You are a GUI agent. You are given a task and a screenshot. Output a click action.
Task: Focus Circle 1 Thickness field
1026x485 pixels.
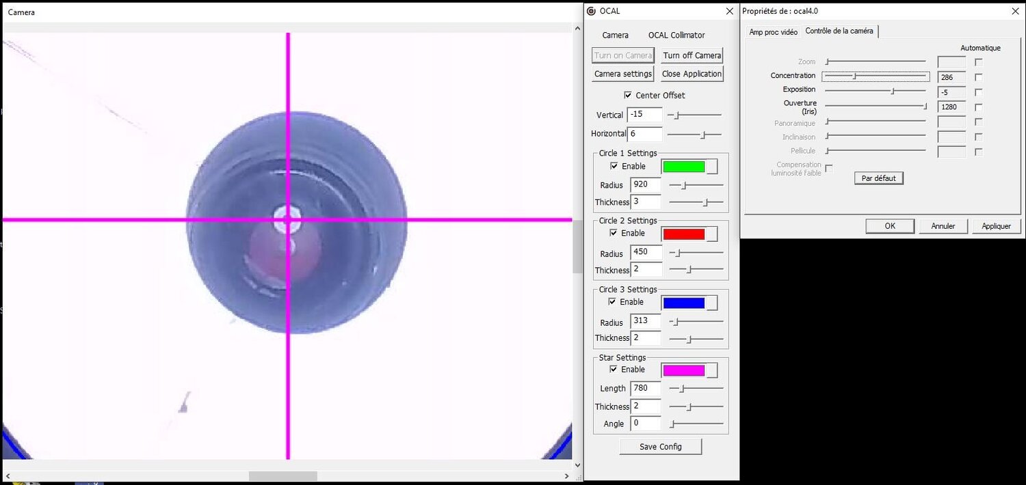click(x=646, y=202)
